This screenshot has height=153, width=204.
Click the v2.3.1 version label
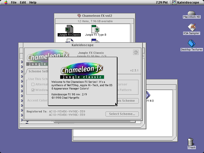134,71
